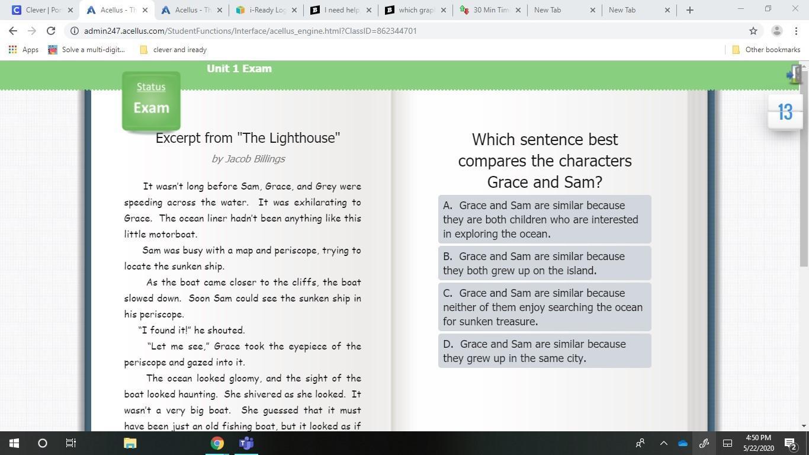Switch to the second Acellus tab
The image size is (809, 455).
(191, 10)
